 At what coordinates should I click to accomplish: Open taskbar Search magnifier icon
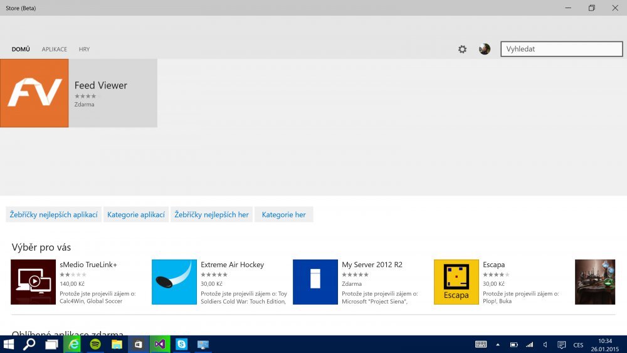29,344
